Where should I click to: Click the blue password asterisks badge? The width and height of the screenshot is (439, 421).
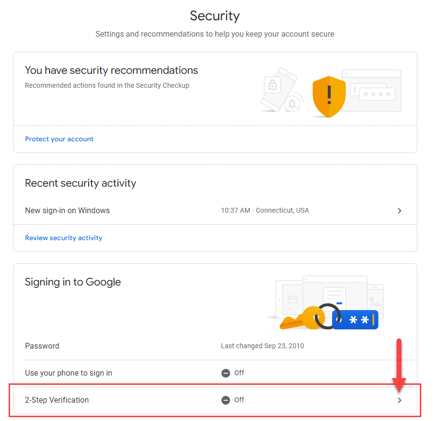point(355,319)
